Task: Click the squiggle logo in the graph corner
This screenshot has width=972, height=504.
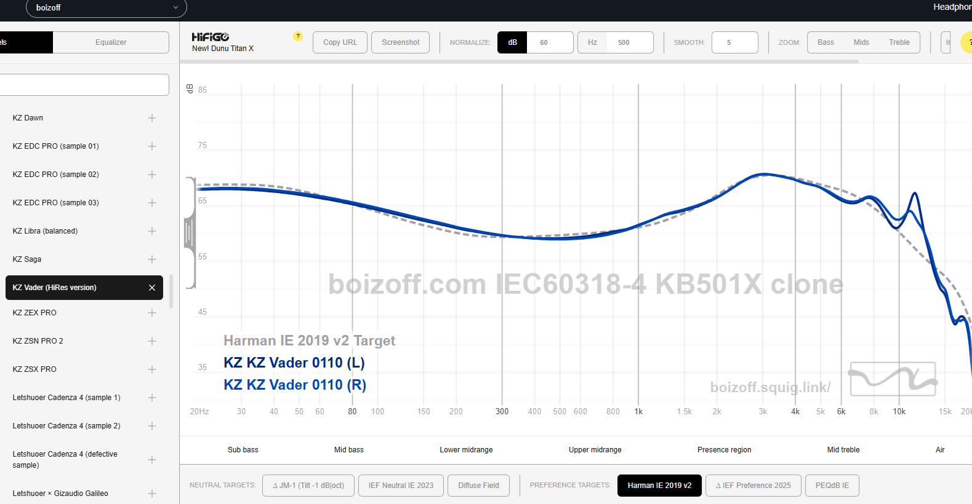Action: 893,379
